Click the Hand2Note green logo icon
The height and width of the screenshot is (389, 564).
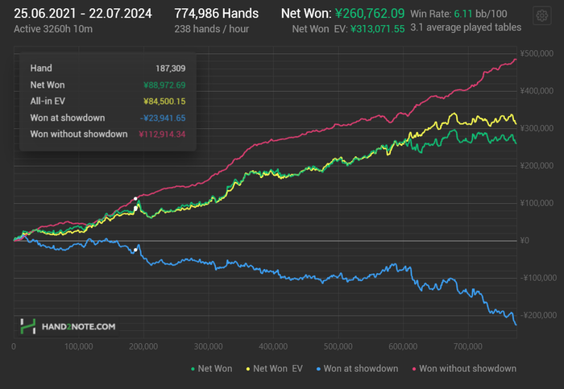[27, 326]
